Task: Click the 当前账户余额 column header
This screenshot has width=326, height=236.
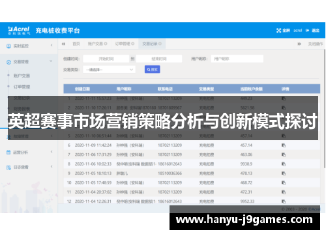Action: [x=252, y=89]
